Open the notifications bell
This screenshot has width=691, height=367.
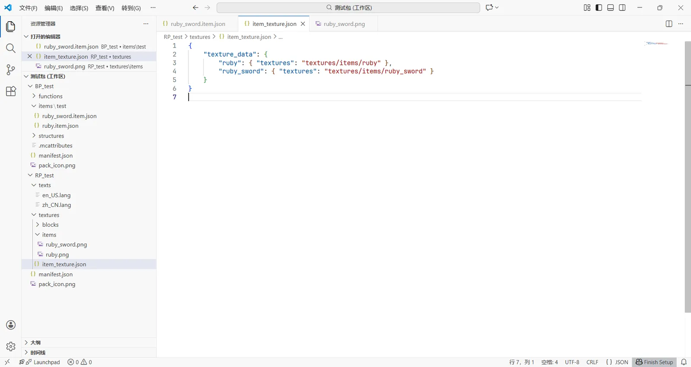pyautogui.click(x=684, y=362)
